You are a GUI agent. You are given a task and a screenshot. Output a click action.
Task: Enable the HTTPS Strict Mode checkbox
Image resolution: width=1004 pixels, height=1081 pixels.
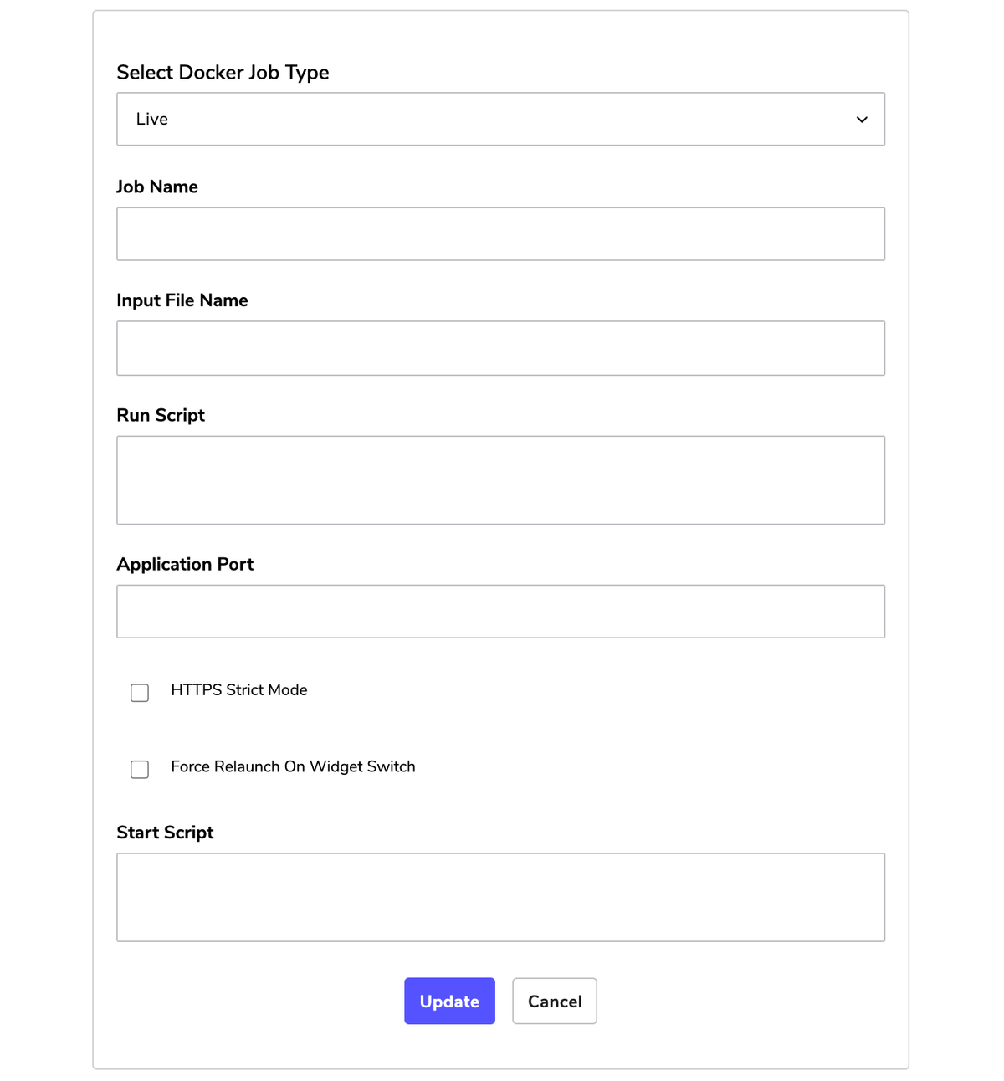[x=140, y=693]
